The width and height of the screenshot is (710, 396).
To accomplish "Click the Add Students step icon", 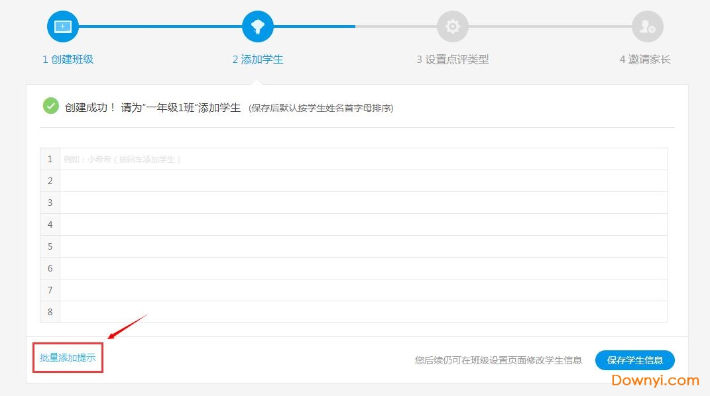I will (x=258, y=26).
